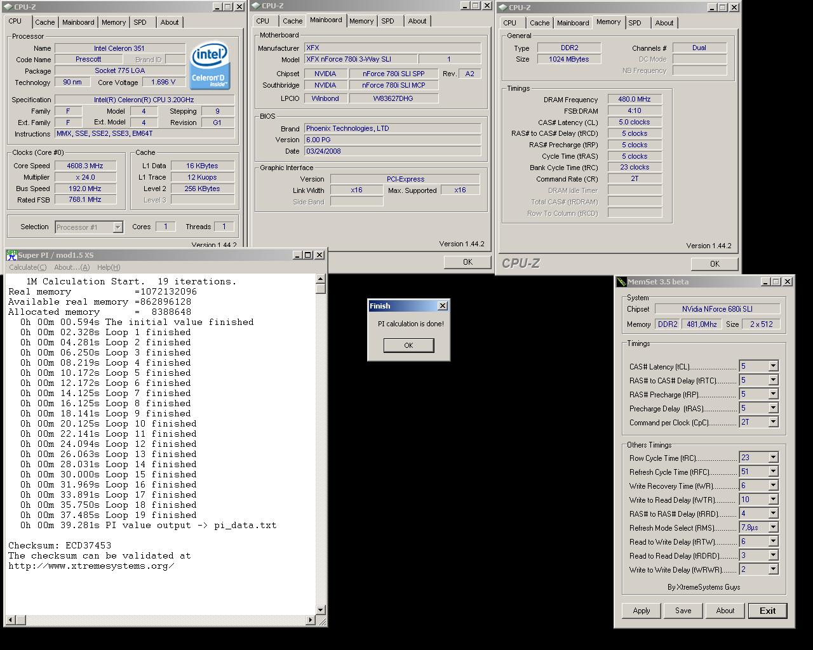Minimize the MemSet window
The width and height of the screenshot is (813, 650).
point(765,282)
